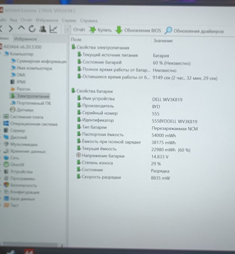Open the Отчёт menu
235x254 pixels.
click(27, 20)
